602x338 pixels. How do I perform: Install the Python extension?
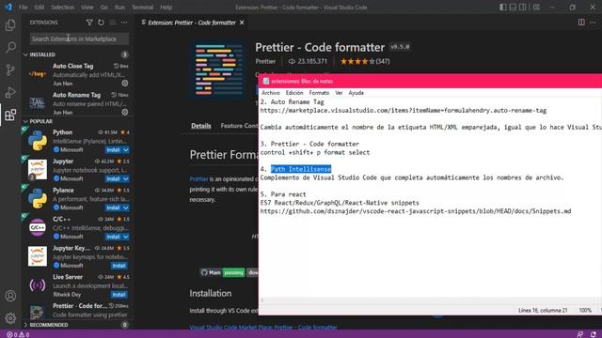[x=113, y=150]
